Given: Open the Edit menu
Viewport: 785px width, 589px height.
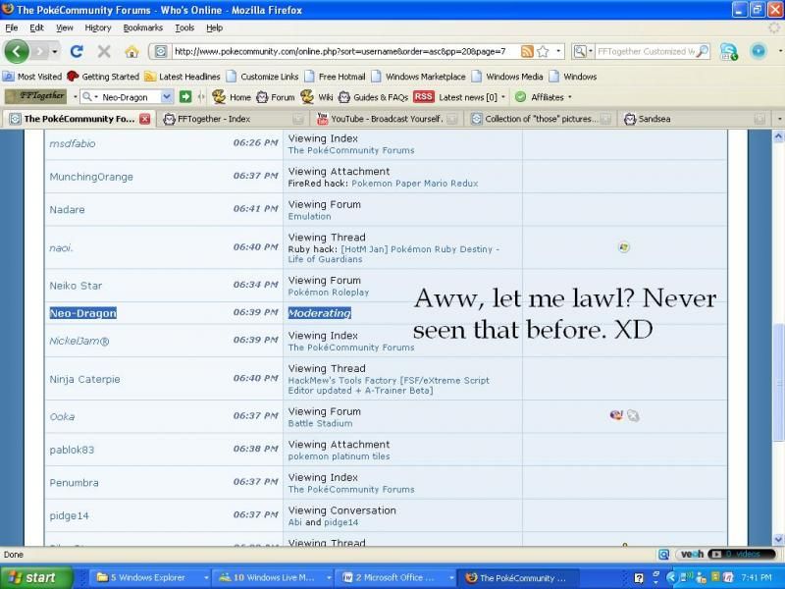Looking at the screenshot, I should (x=36, y=27).
